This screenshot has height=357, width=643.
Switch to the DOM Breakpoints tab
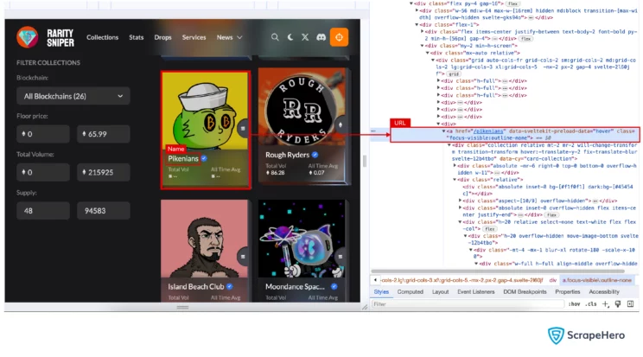click(x=525, y=292)
